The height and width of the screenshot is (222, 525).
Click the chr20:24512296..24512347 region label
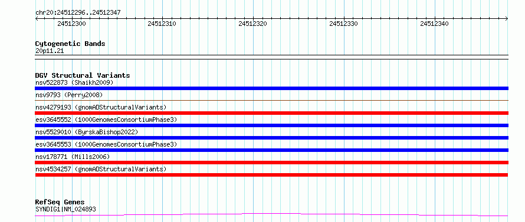pos(78,13)
